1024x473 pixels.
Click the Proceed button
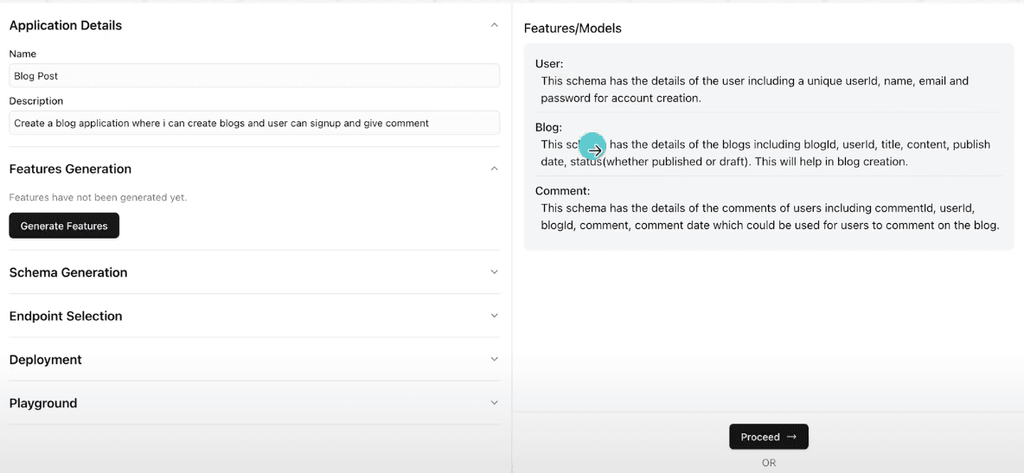769,437
